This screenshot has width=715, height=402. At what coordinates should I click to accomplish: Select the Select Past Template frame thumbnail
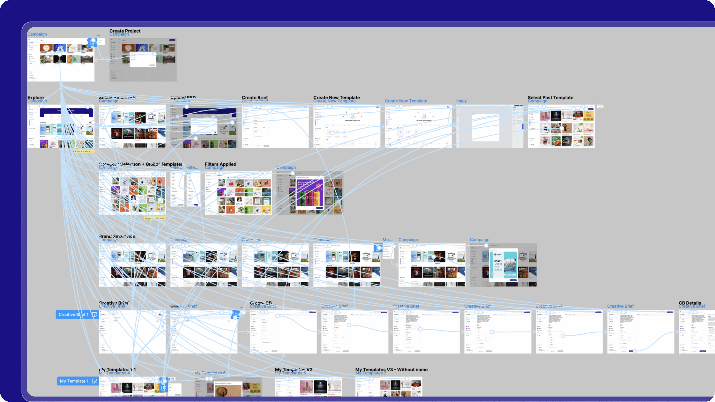pyautogui.click(x=561, y=126)
